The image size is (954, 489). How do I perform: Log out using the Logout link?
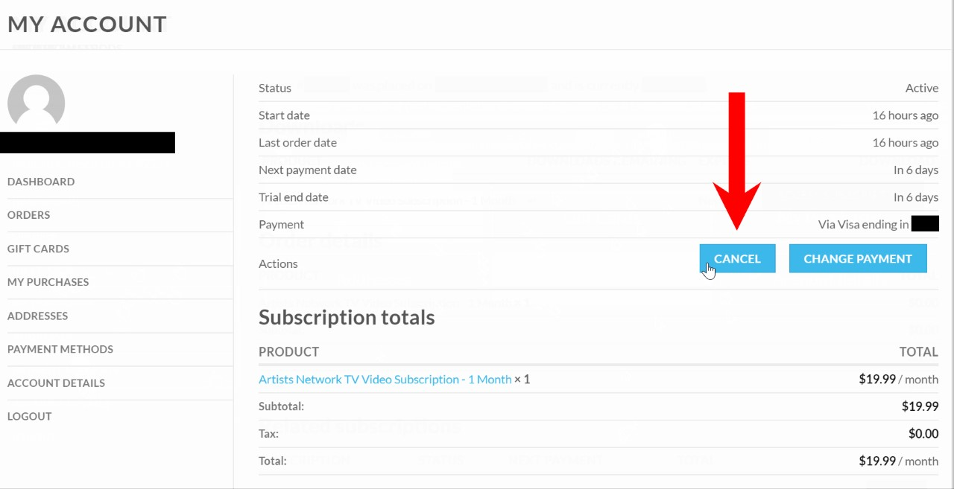tap(30, 416)
